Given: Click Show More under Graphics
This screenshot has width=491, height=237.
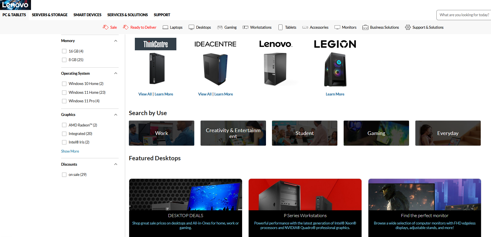Looking at the screenshot, I should click(70, 151).
